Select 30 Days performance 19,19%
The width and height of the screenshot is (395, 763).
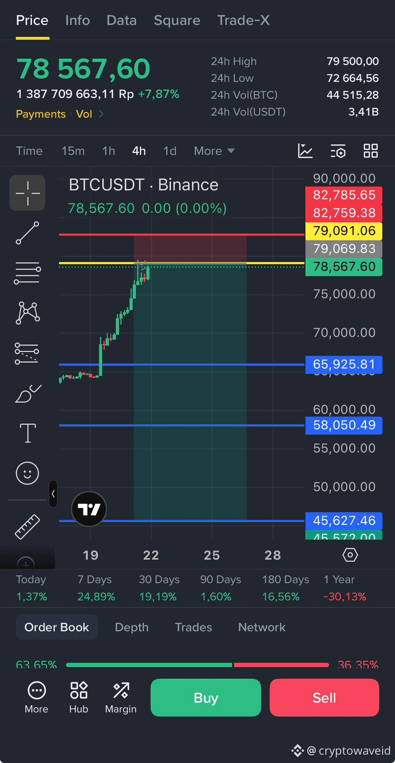point(159,588)
